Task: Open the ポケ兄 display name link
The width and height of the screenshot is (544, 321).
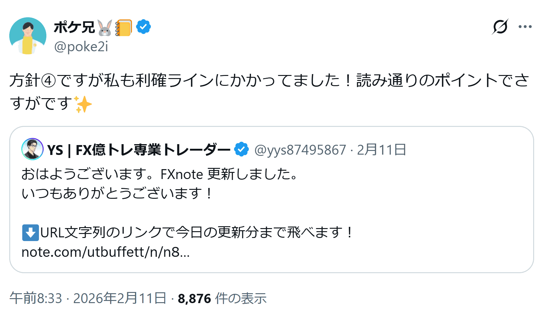Action: click(74, 27)
